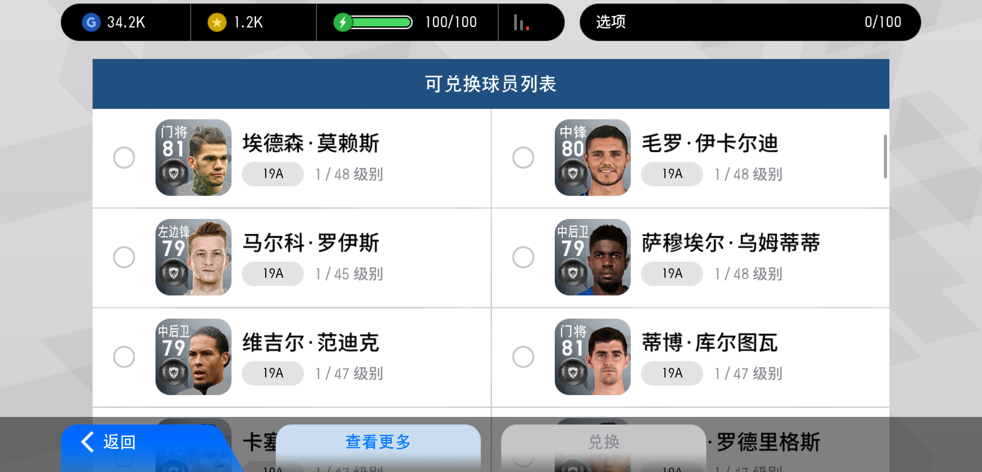Click the club badge on Icardi's card

tap(573, 173)
